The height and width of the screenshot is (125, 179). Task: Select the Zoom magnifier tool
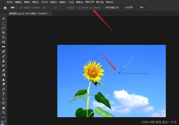pos(4,112)
